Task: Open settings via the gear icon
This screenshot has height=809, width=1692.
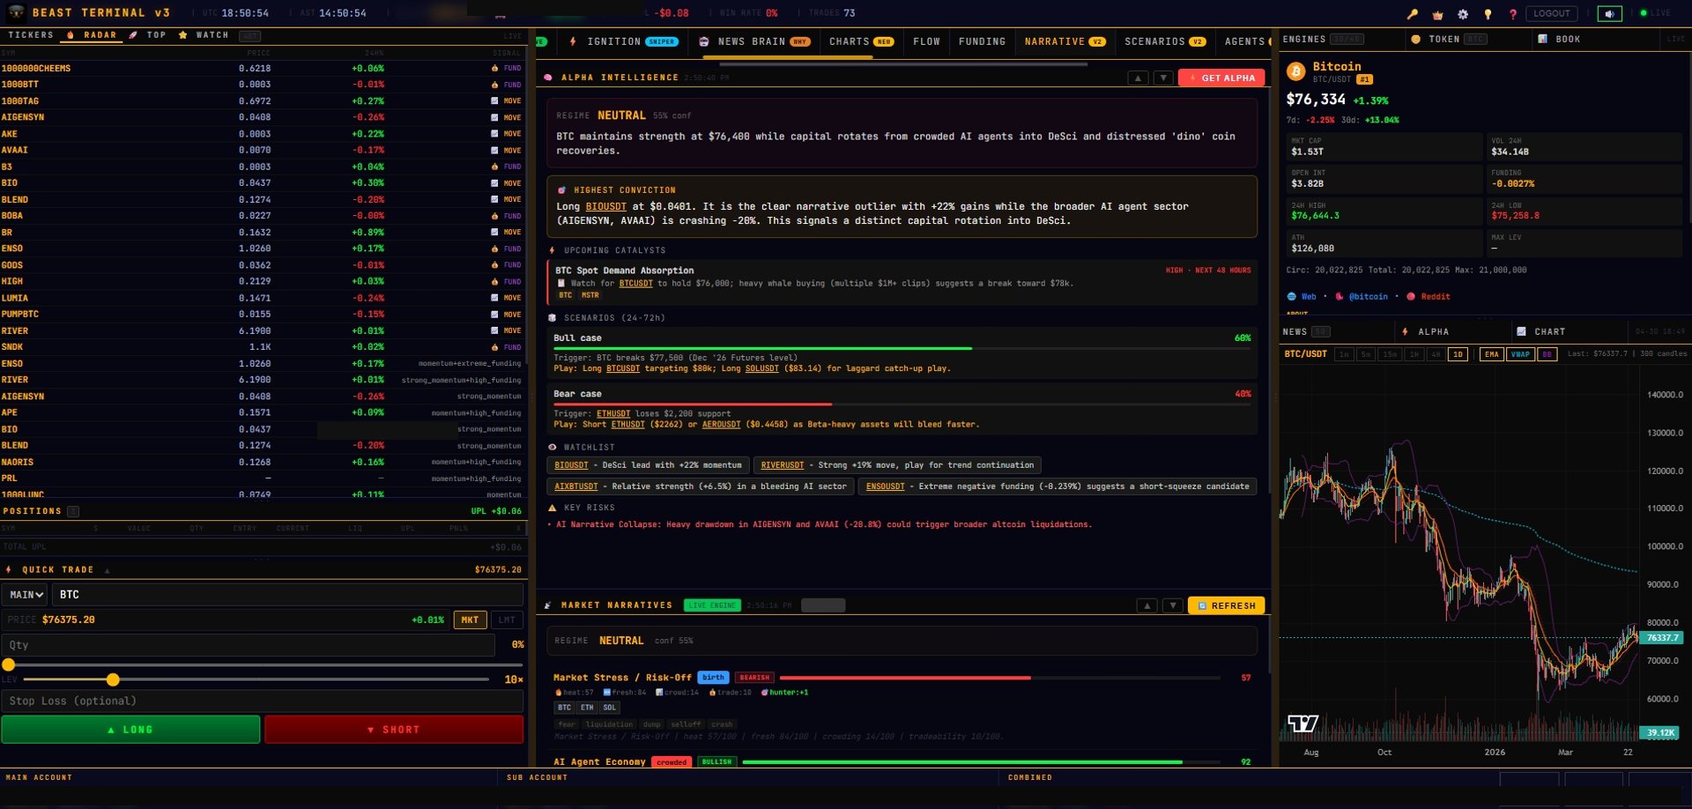Action: pyautogui.click(x=1463, y=14)
